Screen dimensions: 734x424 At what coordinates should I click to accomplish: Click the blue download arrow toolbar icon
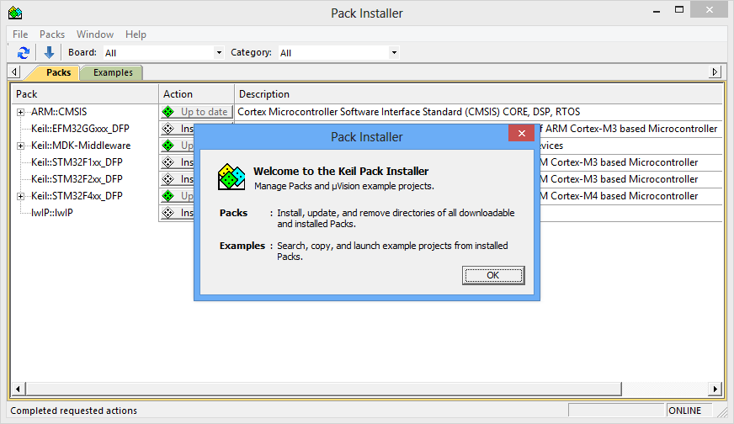[49, 52]
